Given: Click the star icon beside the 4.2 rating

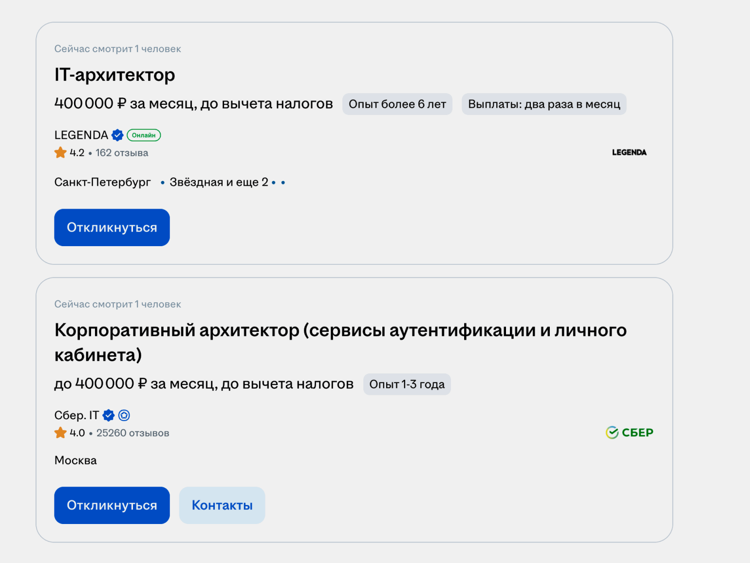Looking at the screenshot, I should tap(60, 153).
